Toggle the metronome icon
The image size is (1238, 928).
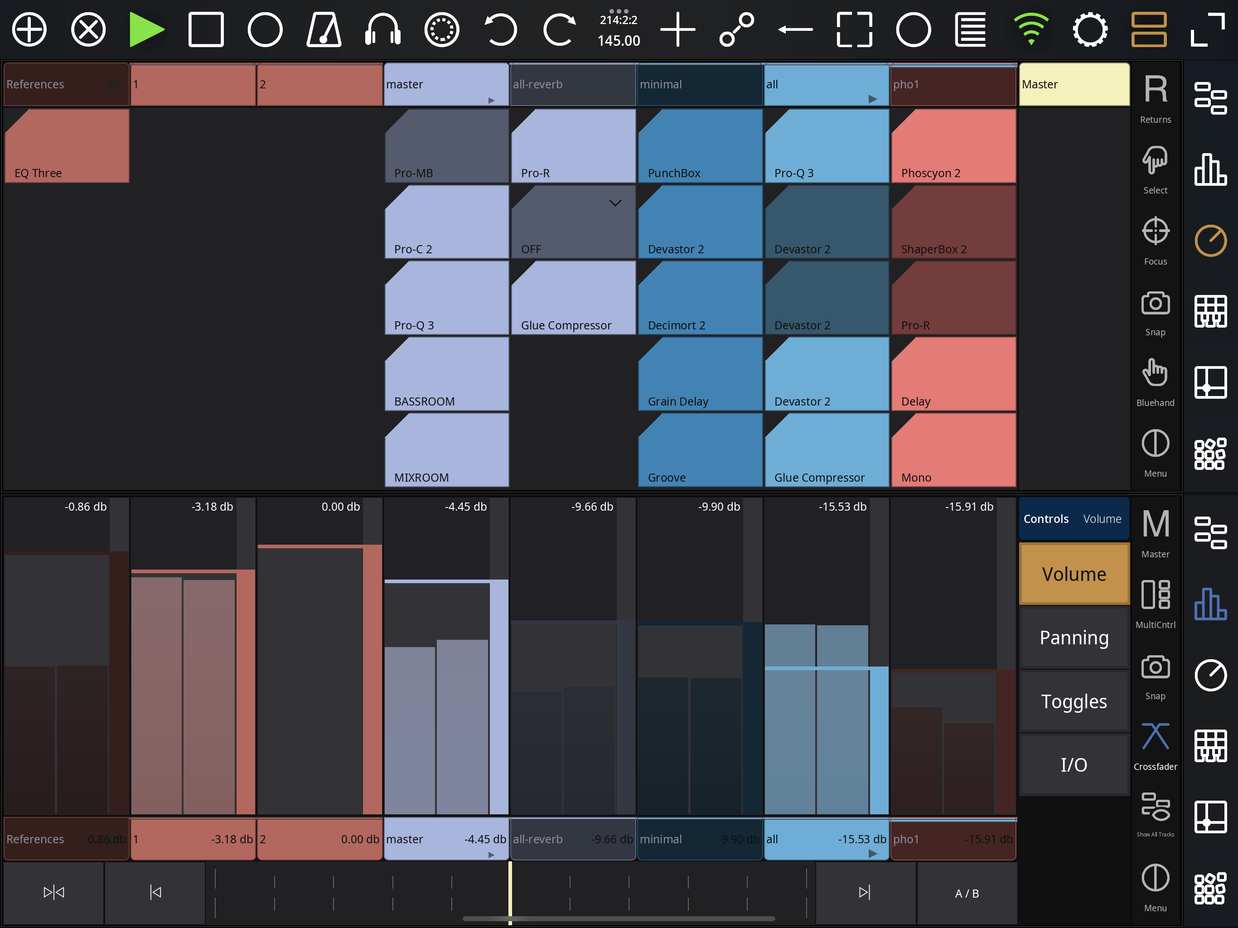(x=324, y=29)
